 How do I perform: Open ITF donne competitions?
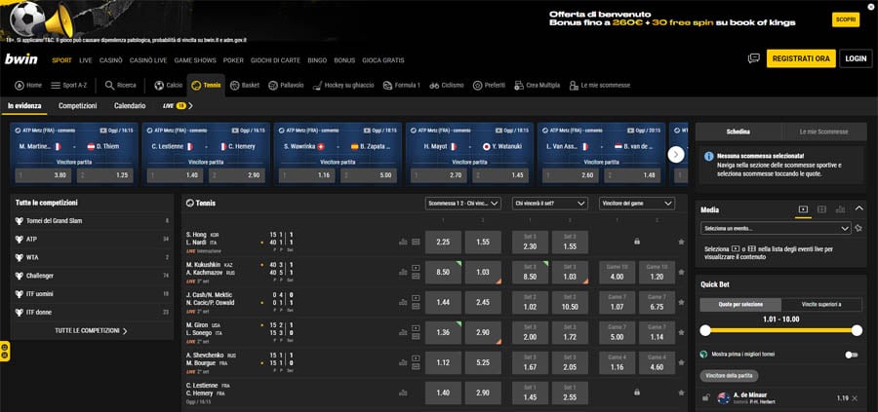tap(93, 312)
